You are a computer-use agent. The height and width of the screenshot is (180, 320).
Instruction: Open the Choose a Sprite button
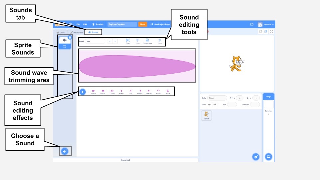click(256, 157)
